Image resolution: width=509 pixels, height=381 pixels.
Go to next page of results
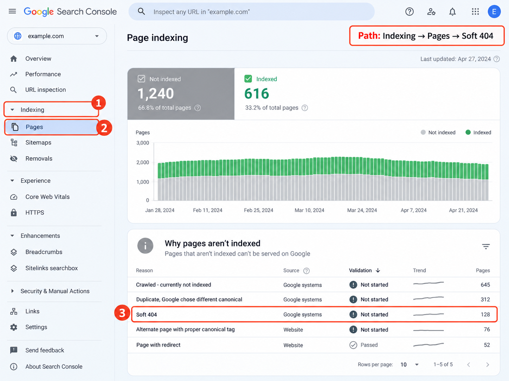[488, 365]
